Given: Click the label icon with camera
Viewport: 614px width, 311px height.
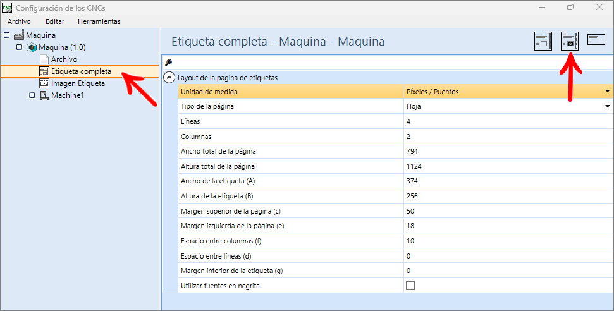Looking at the screenshot, I should tap(570, 41).
